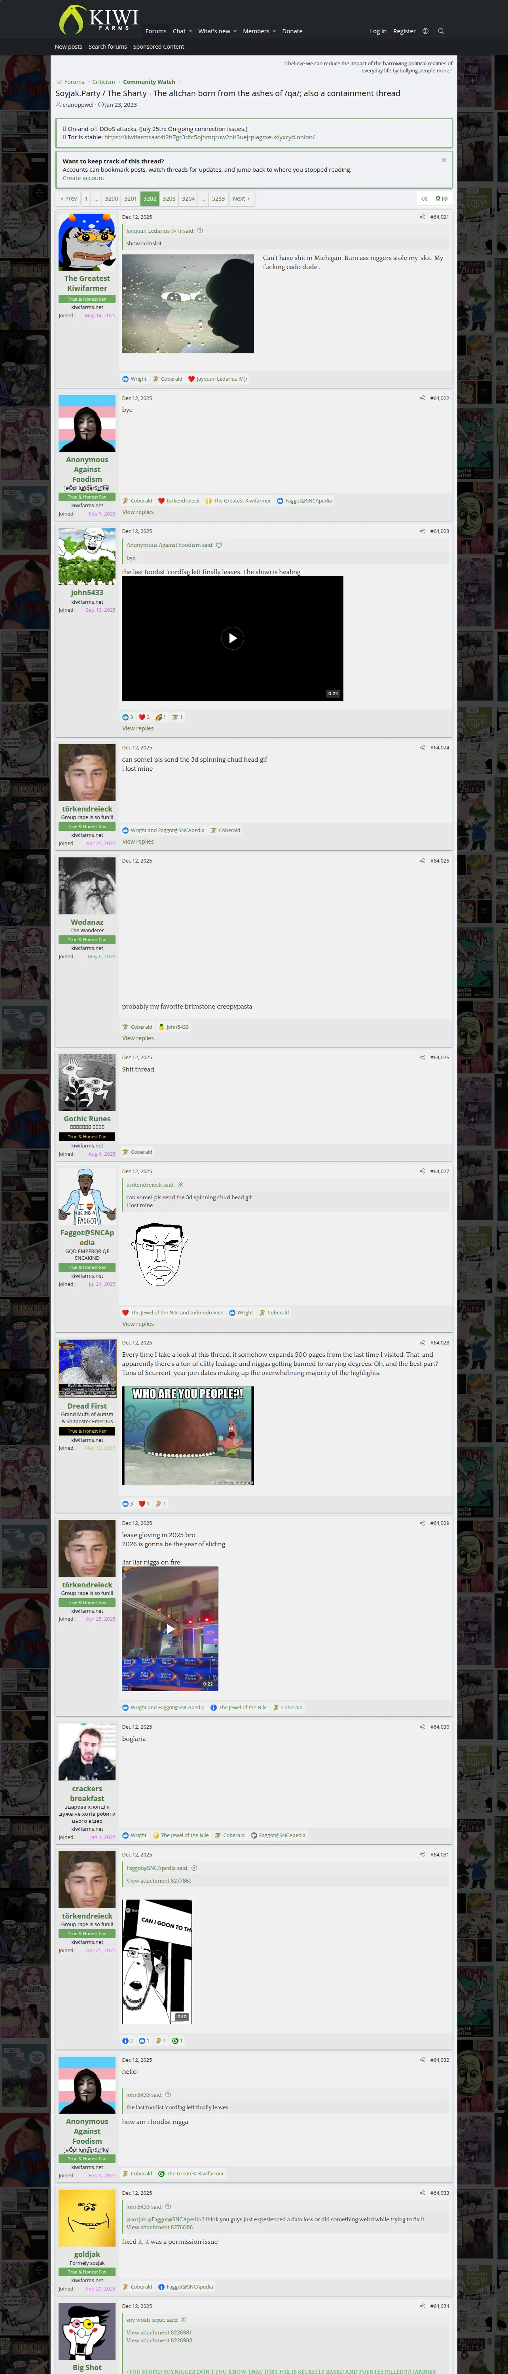This screenshot has width=508, height=2374.
Task: Click the home icon in the breadcrumb
Action: 59,82
